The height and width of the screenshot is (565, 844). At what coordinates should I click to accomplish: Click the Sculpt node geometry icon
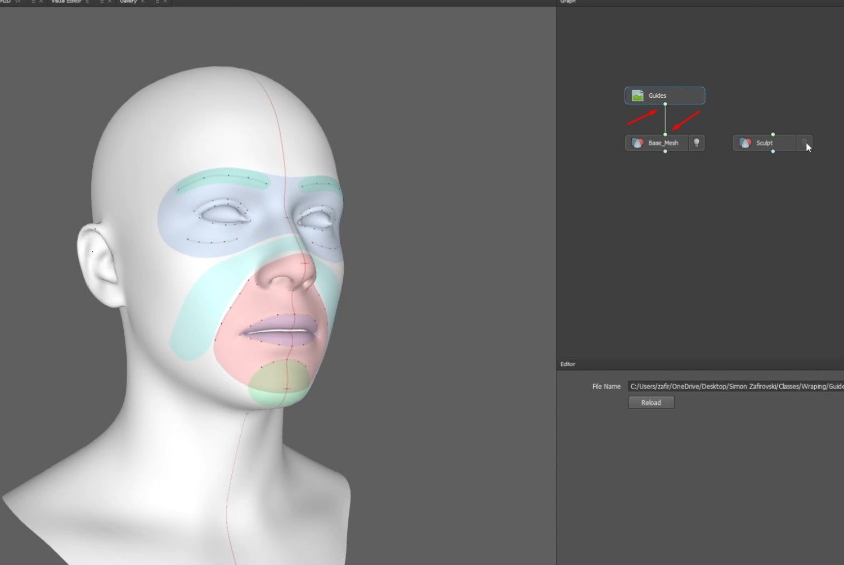tap(746, 143)
